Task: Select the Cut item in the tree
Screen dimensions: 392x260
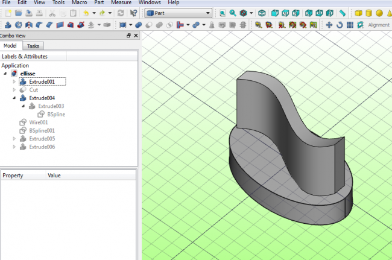Action: tap(33, 90)
